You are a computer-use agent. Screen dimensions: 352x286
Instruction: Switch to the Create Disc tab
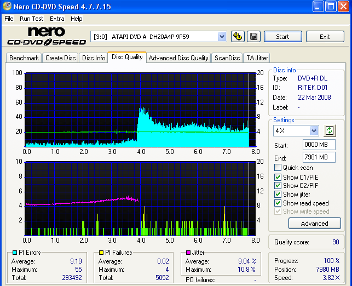[x=60, y=58]
